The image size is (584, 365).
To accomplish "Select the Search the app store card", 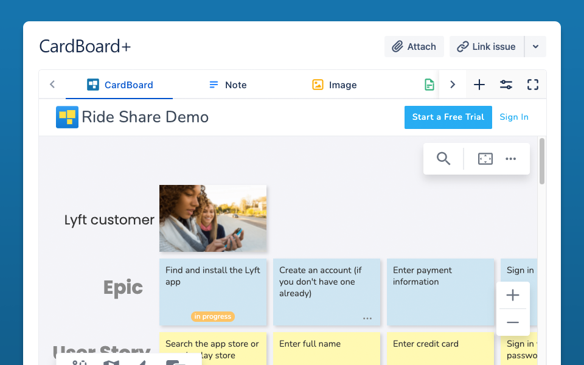I will pyautogui.click(x=213, y=349).
